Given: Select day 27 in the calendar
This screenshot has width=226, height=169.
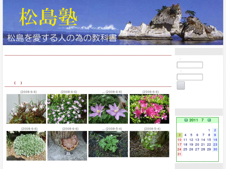Looking at the screenshot, I should click(197, 149).
